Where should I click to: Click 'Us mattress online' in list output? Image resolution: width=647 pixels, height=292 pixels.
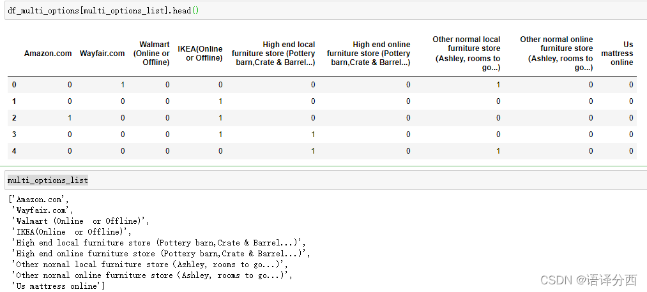(x=59, y=286)
